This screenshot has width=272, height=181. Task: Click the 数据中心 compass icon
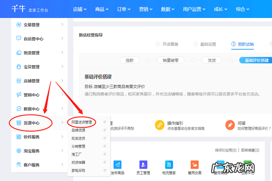point(19,109)
